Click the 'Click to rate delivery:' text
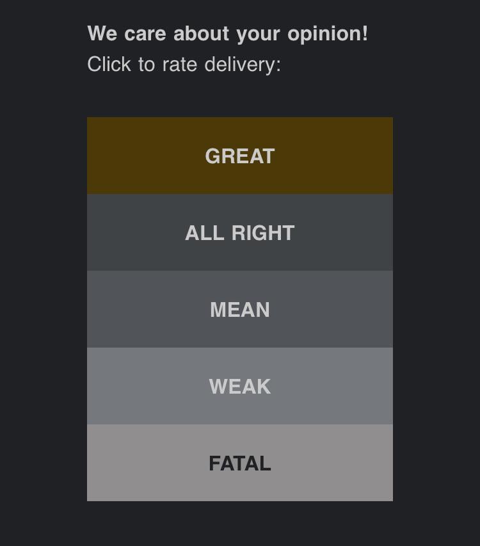This screenshot has height=546, width=480. 184,65
